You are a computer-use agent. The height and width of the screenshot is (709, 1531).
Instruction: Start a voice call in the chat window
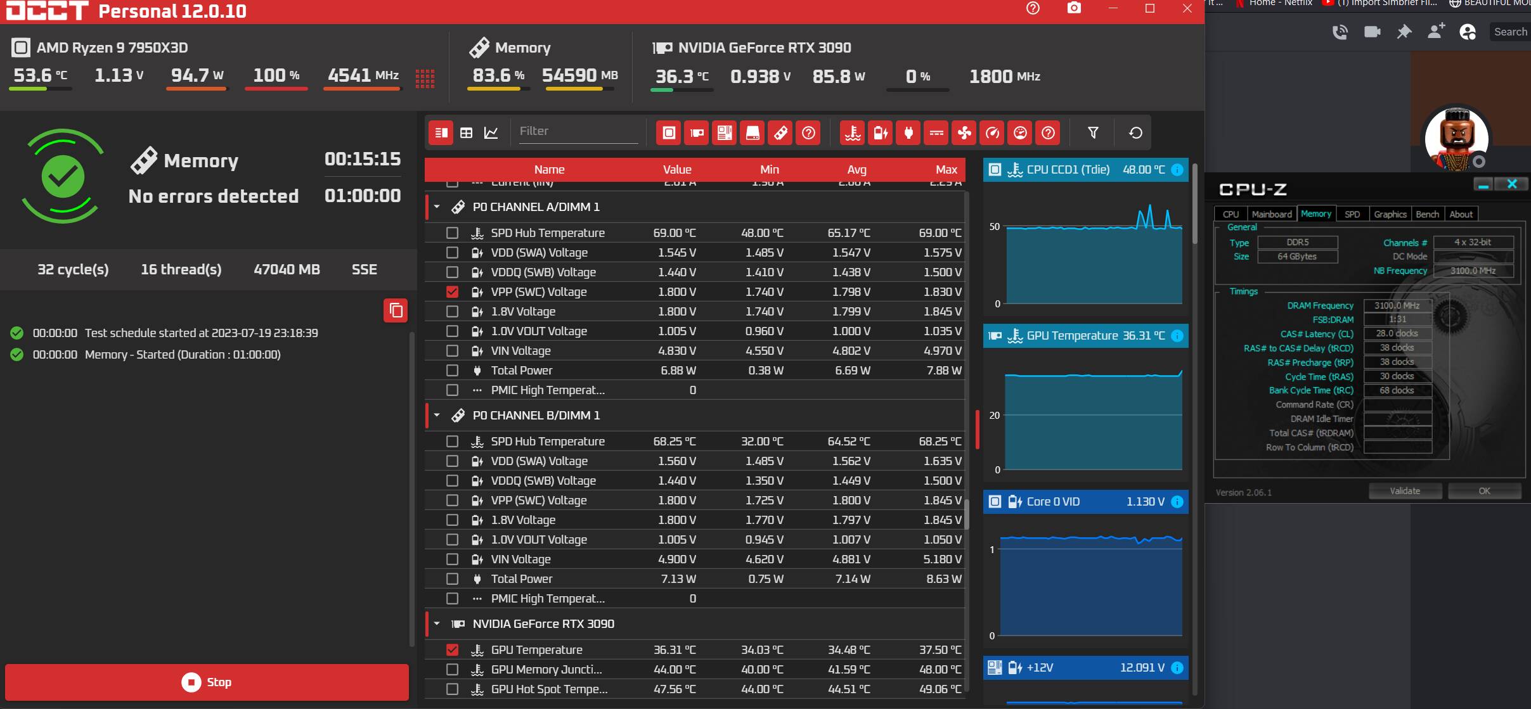point(1340,32)
